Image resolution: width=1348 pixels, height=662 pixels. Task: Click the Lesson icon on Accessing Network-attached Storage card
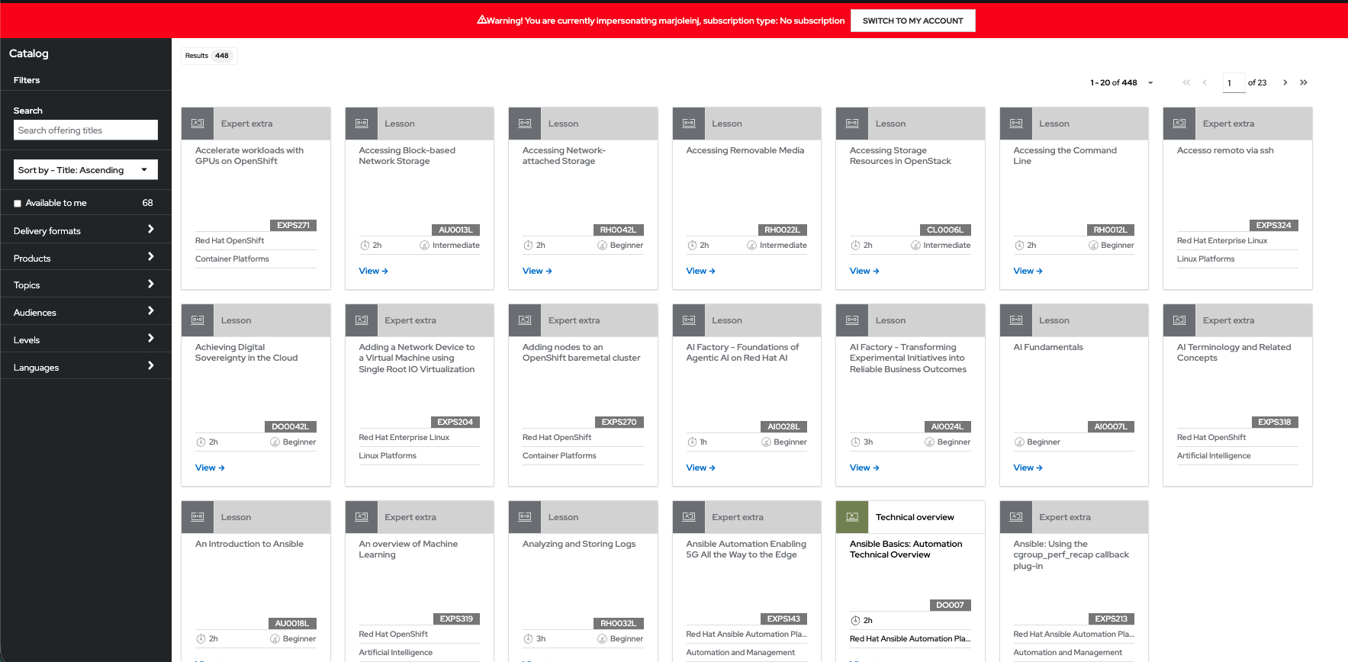pyautogui.click(x=525, y=124)
